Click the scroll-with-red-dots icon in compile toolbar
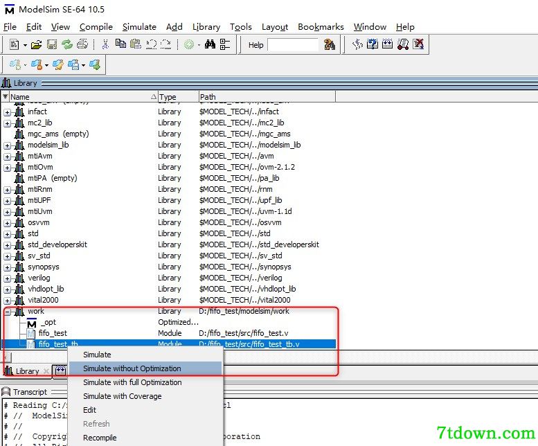Screen dimensions: 538x446 click(403, 44)
